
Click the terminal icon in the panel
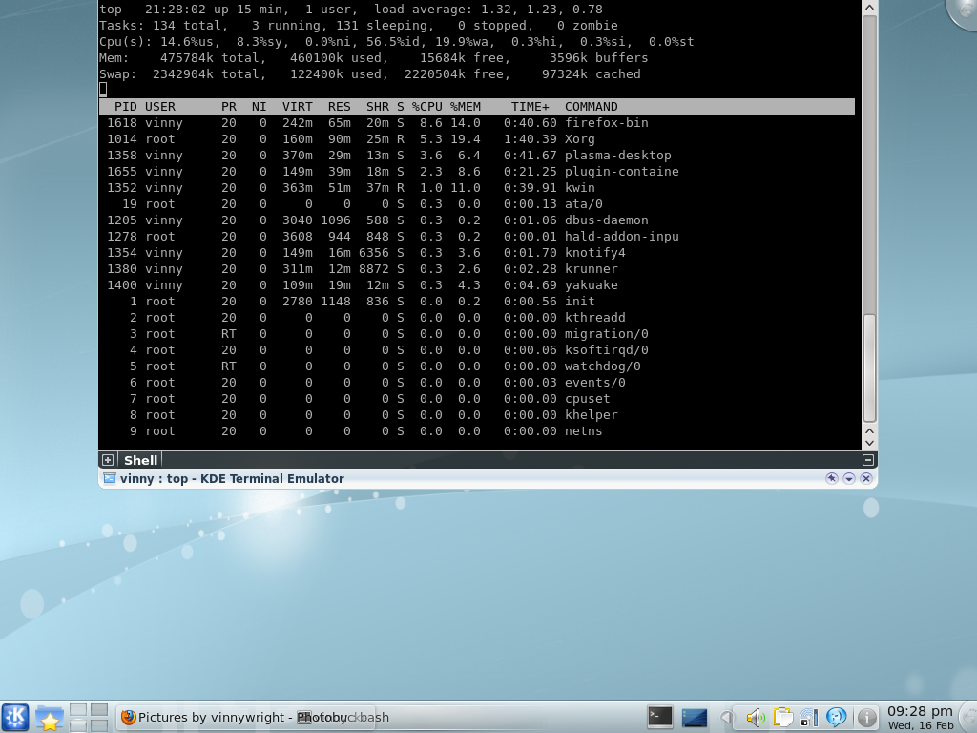coord(660,717)
